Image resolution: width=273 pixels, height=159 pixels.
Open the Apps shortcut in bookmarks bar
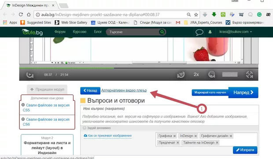click(10, 22)
